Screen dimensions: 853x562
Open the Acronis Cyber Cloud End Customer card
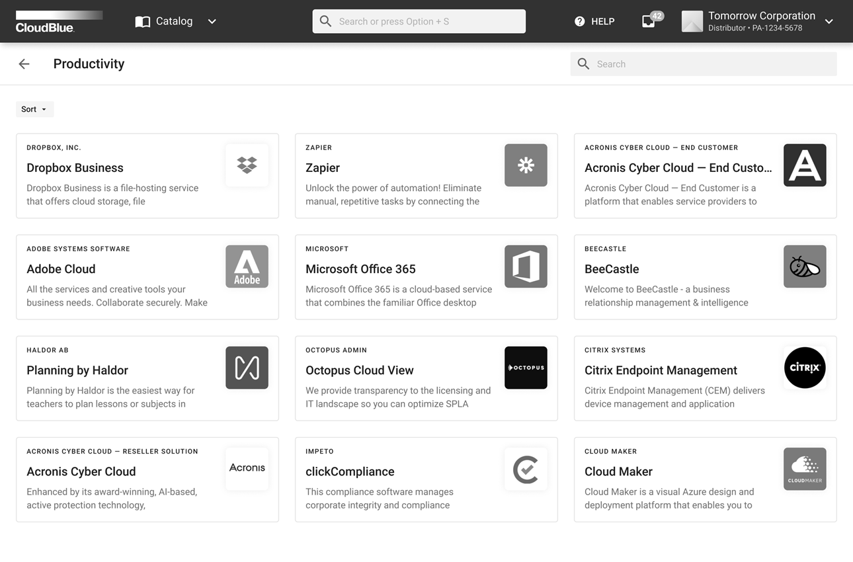tap(705, 175)
